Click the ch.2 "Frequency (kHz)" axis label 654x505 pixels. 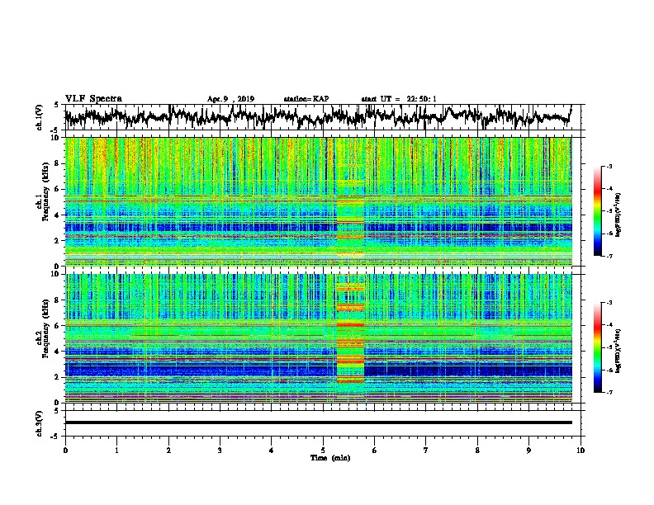45,328
